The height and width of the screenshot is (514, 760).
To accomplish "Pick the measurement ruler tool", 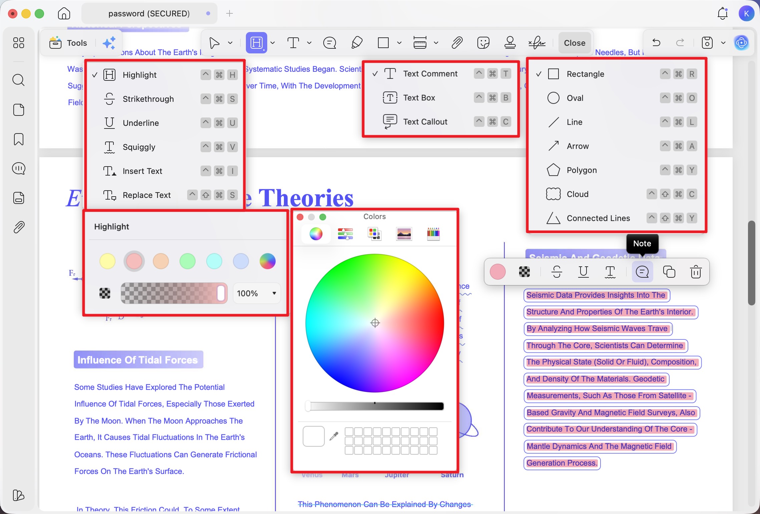I will point(420,43).
